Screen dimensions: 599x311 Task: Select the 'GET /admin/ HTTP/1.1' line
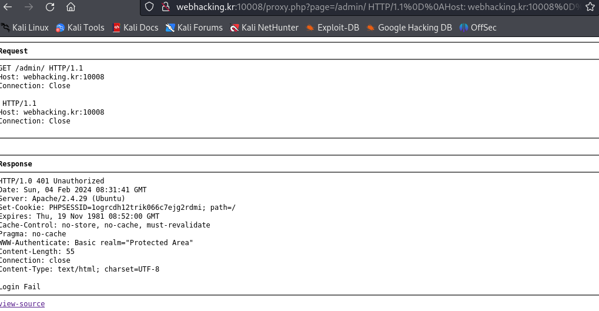pos(41,68)
